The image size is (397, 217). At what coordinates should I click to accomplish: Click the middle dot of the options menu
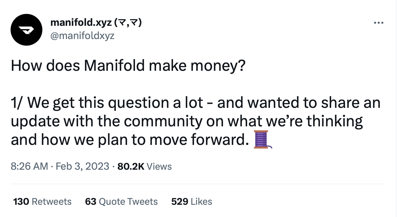click(x=378, y=22)
